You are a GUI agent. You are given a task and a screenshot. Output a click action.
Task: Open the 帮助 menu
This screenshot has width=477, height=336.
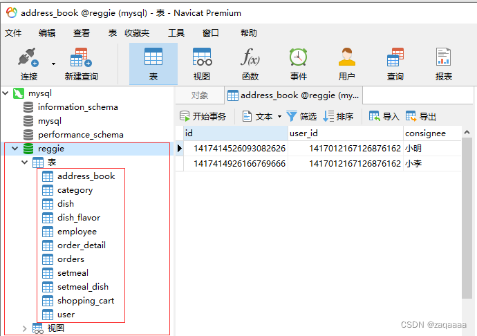249,33
